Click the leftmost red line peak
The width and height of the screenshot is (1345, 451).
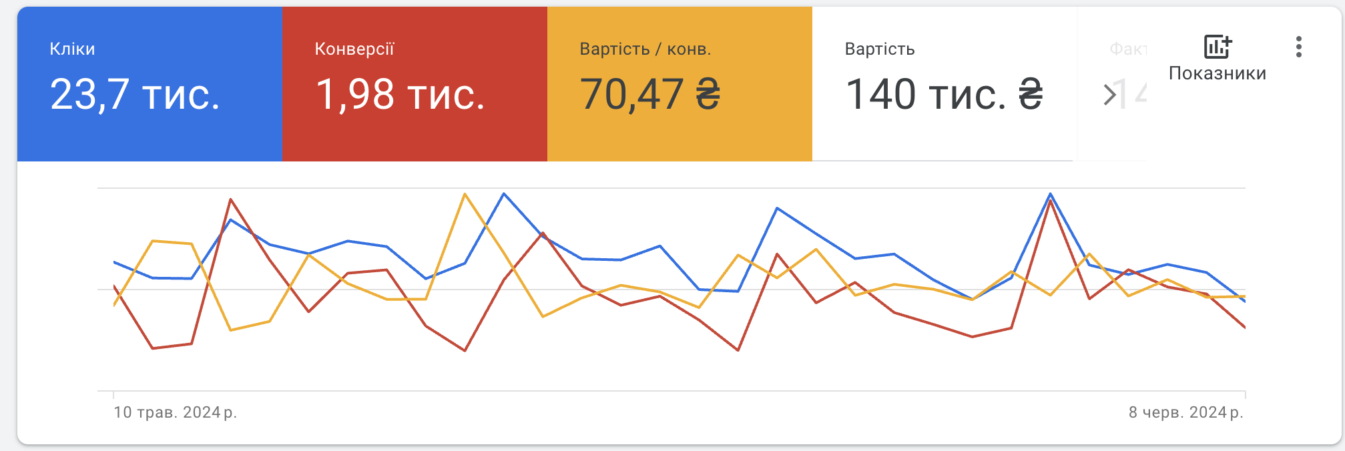coord(230,199)
